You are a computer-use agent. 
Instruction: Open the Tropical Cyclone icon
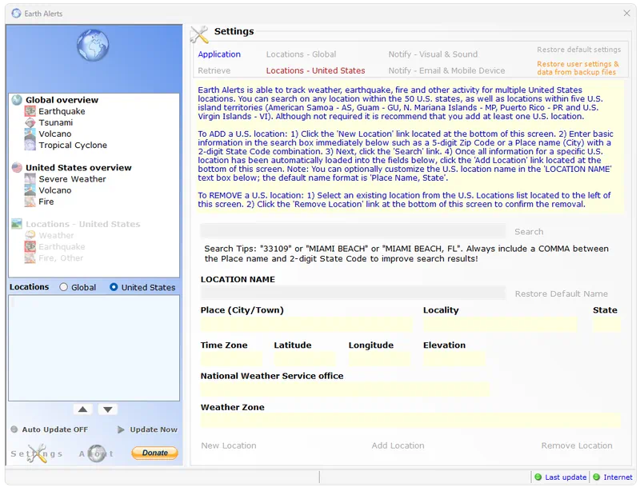[30, 145]
